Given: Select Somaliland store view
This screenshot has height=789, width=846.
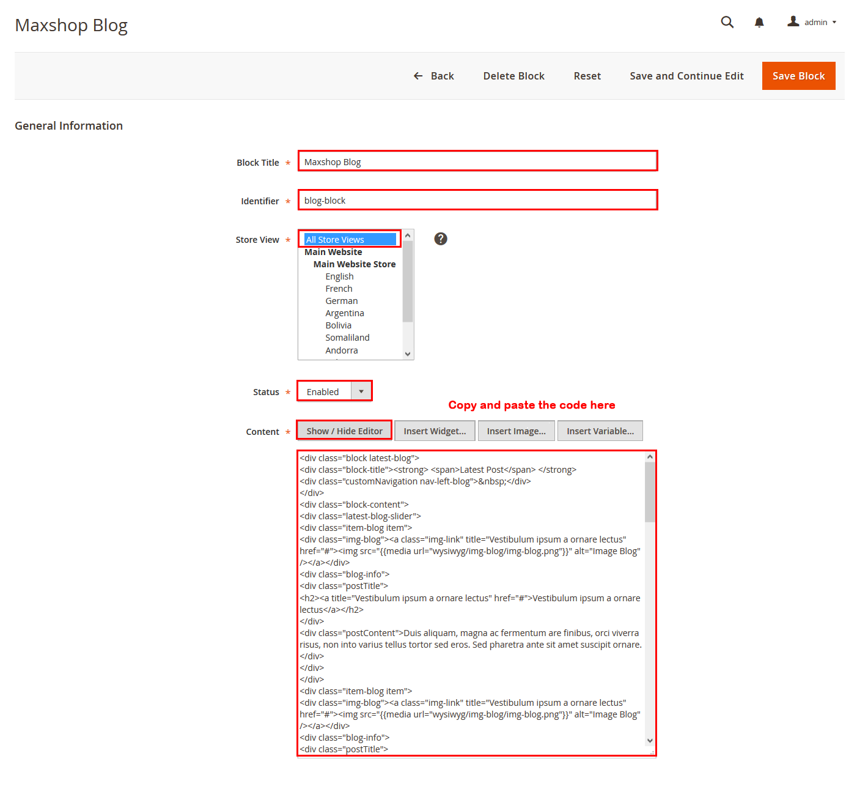Looking at the screenshot, I should click(347, 338).
